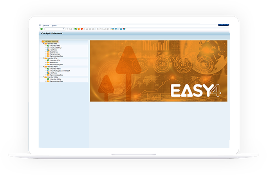Click the Manifestação em MASSA icon
Screen dimensions: 267x175
[48, 71]
